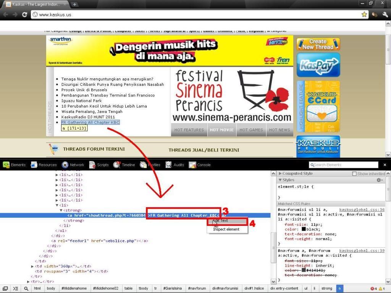This screenshot has width=391, height=293.
Task: Select the a rel="feedurl" node
Action: 100,241
